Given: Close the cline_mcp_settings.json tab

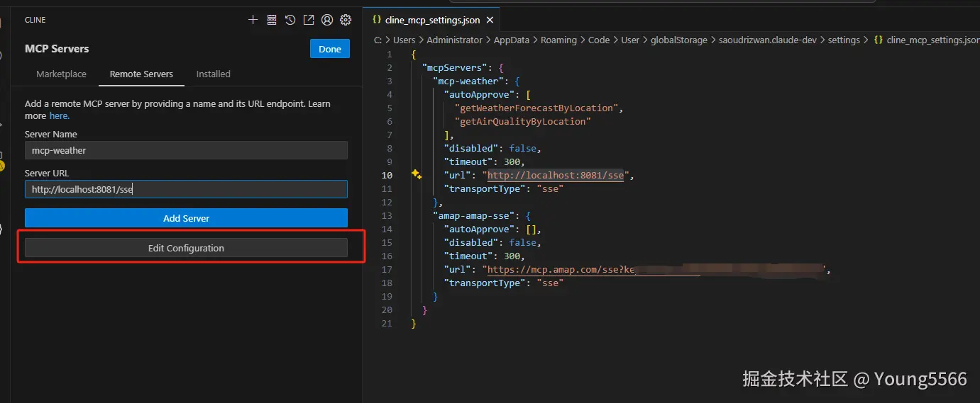Looking at the screenshot, I should click(490, 20).
